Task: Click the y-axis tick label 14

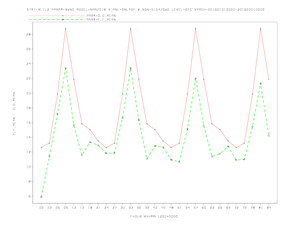Action: 29,137
